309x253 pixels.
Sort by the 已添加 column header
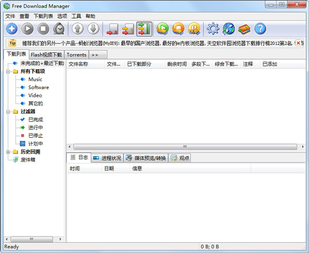click(x=283, y=64)
